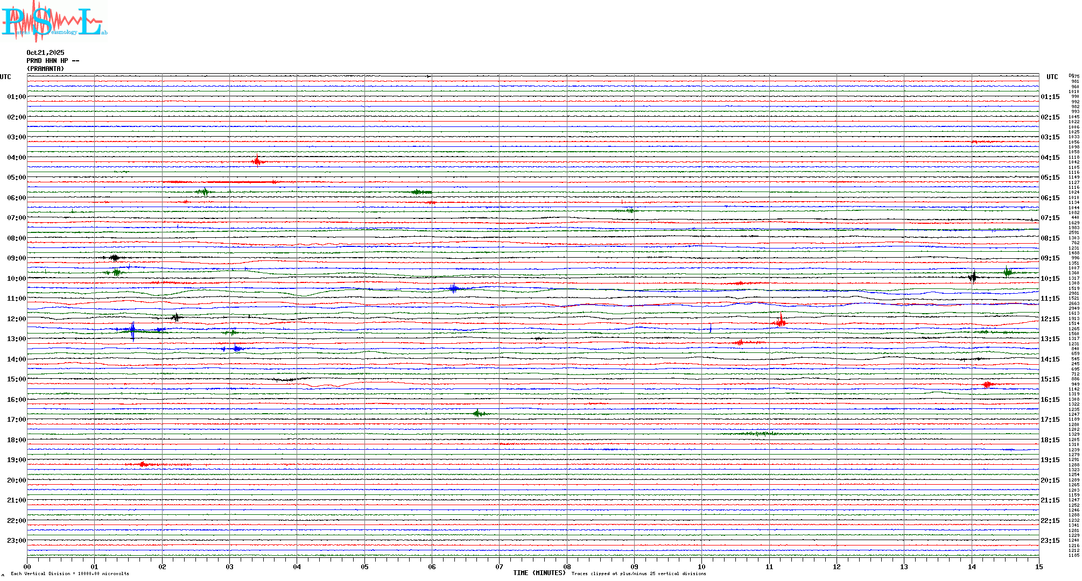Click the left UTC axis label
Image resolution: width=1082 pixels, height=581 pixels.
[x=5, y=77]
